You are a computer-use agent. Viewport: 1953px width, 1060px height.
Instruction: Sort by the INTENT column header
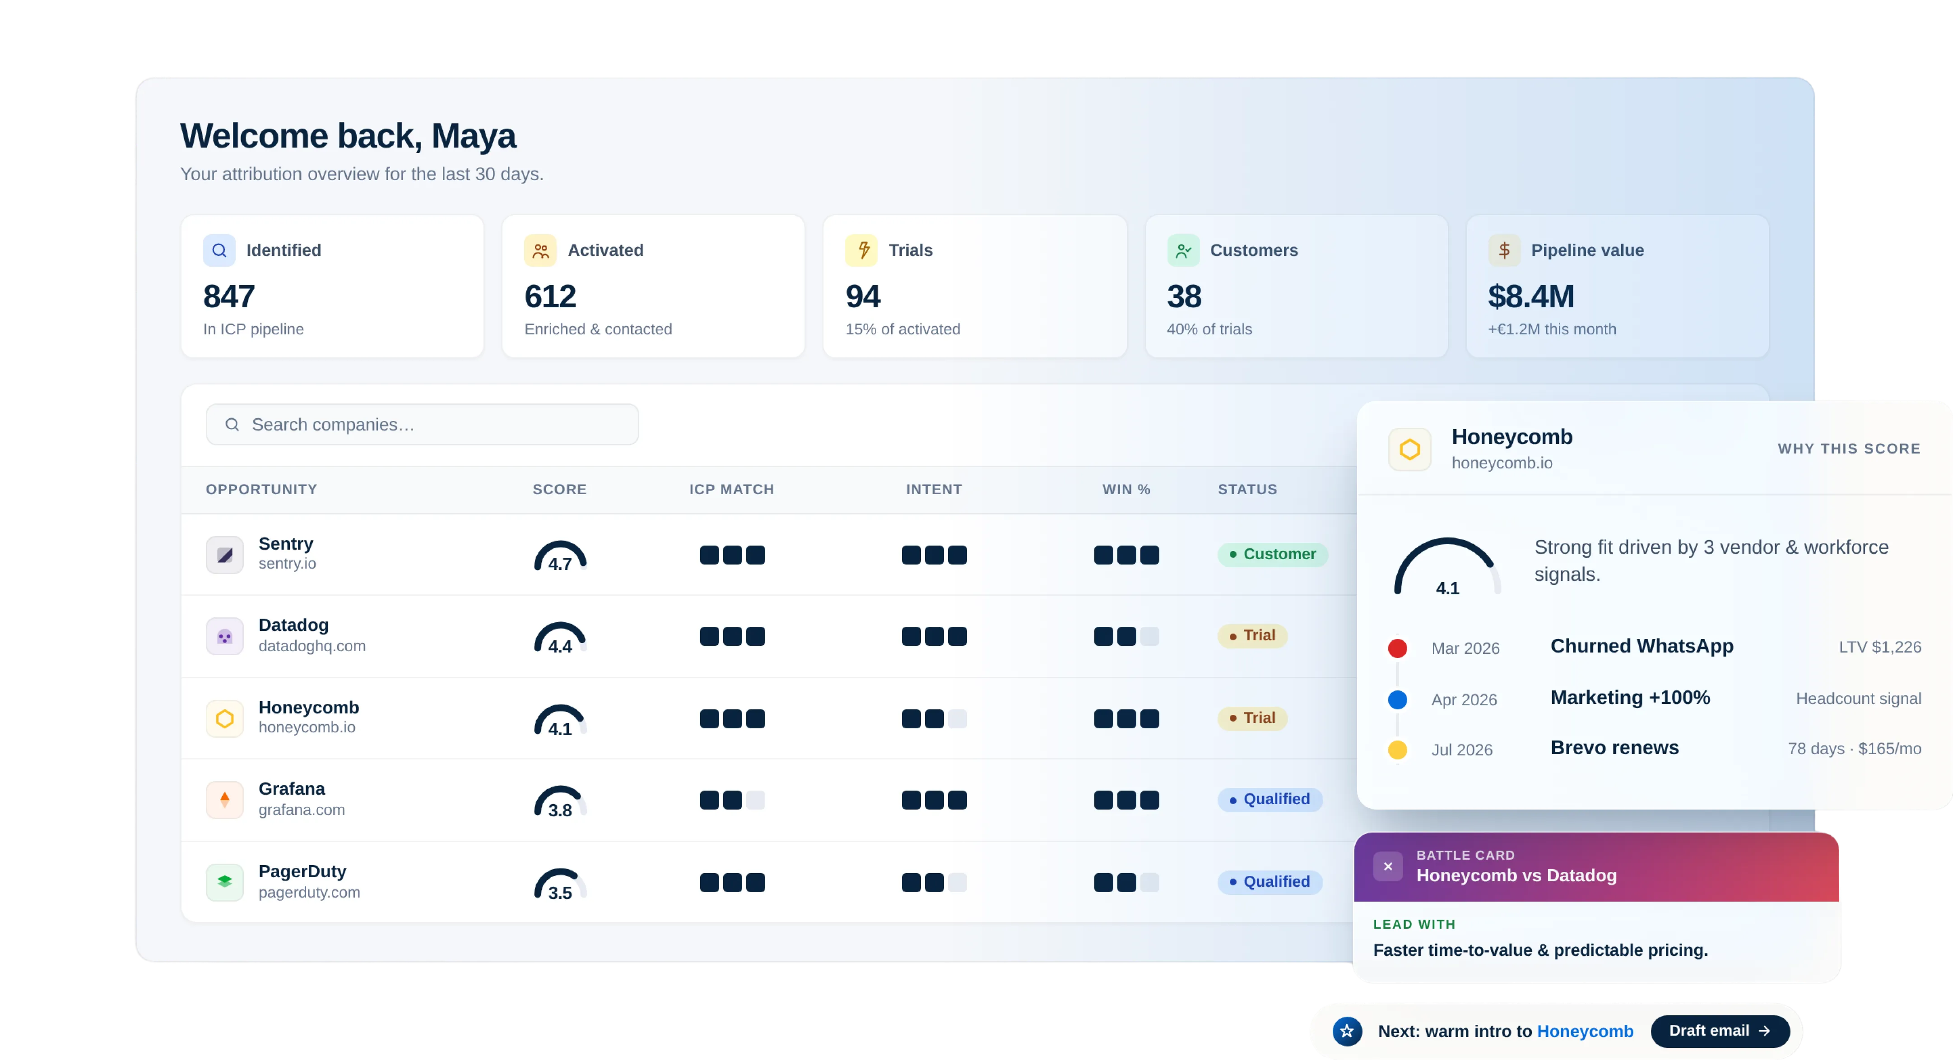pos(934,490)
